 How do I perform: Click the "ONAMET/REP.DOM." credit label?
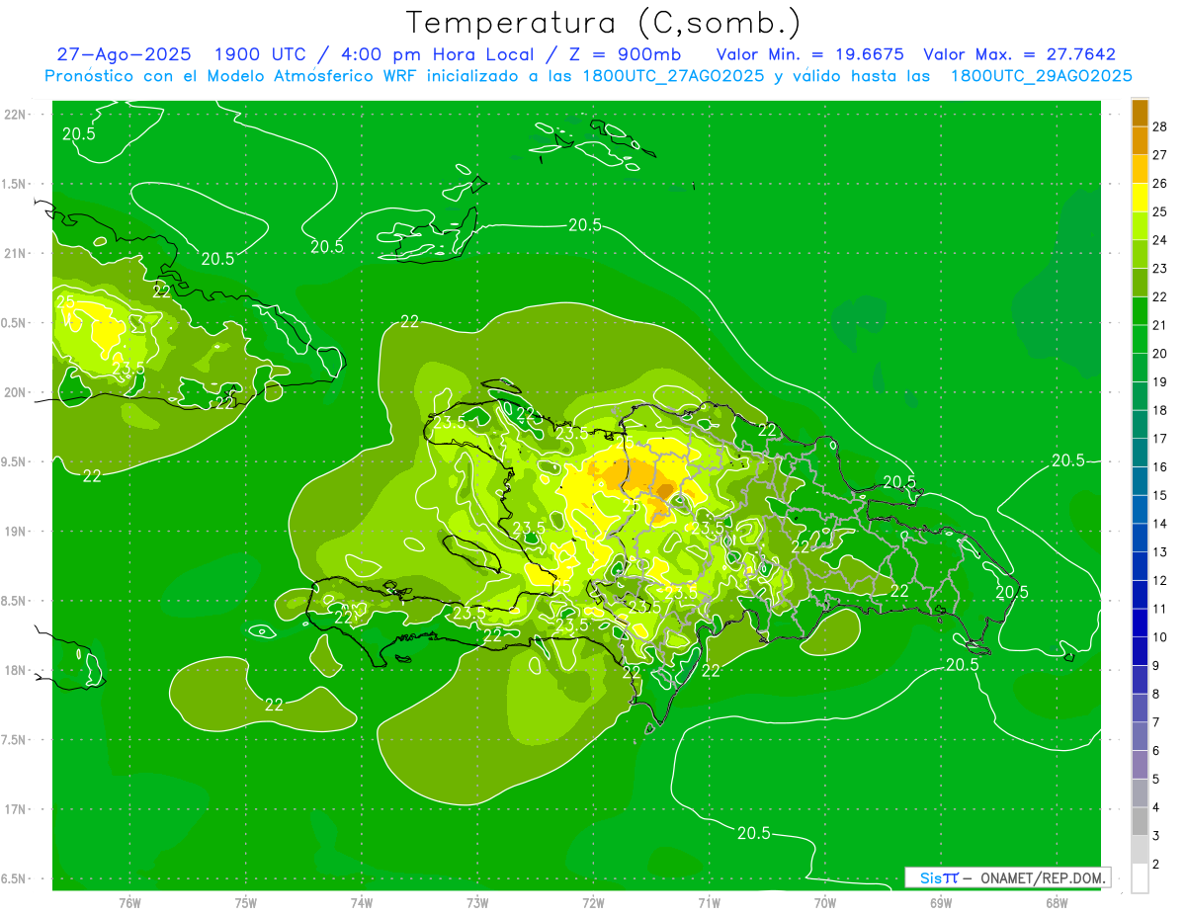click(1042, 877)
